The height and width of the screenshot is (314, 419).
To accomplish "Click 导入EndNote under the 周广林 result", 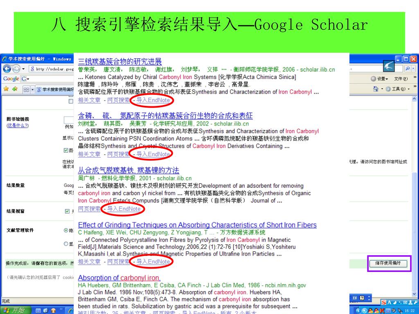I will coord(124,209).
